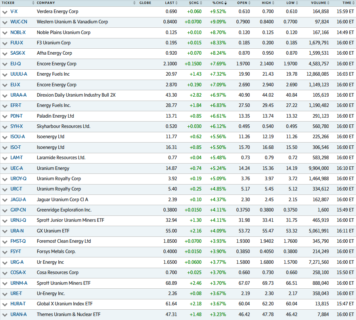Viewport: 356px width, 320px height.
Task: Sort by the LOW column arrows
Action: click(297, 3)
